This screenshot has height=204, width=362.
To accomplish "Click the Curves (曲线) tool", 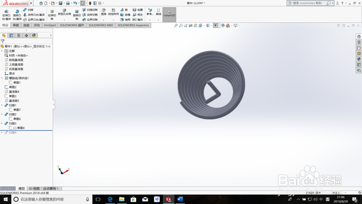I will click(159, 12).
